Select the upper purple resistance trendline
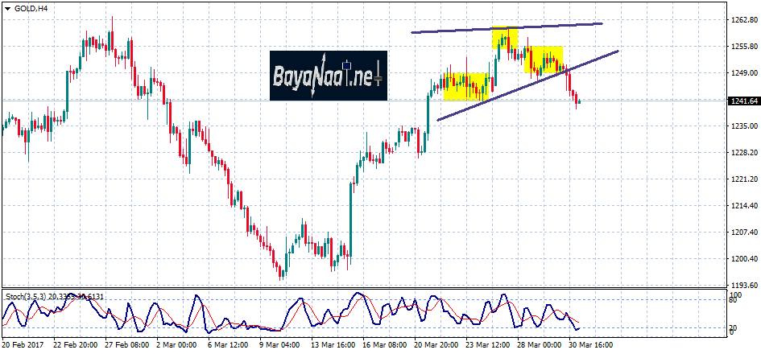This screenshot has height=354, width=761. 507,28
